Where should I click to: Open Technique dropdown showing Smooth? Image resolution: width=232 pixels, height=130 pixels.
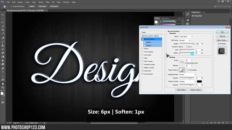pyautogui.click(x=185, y=40)
